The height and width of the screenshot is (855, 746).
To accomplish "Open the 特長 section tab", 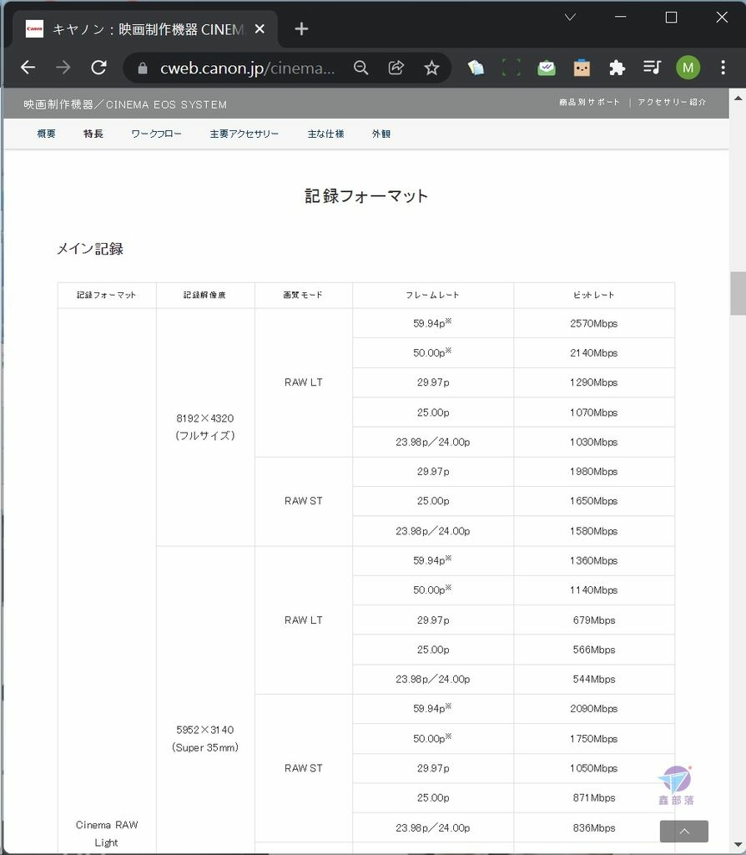I will 93,134.
